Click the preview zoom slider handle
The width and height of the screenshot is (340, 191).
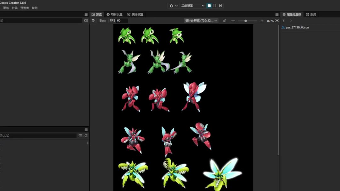click(246, 21)
